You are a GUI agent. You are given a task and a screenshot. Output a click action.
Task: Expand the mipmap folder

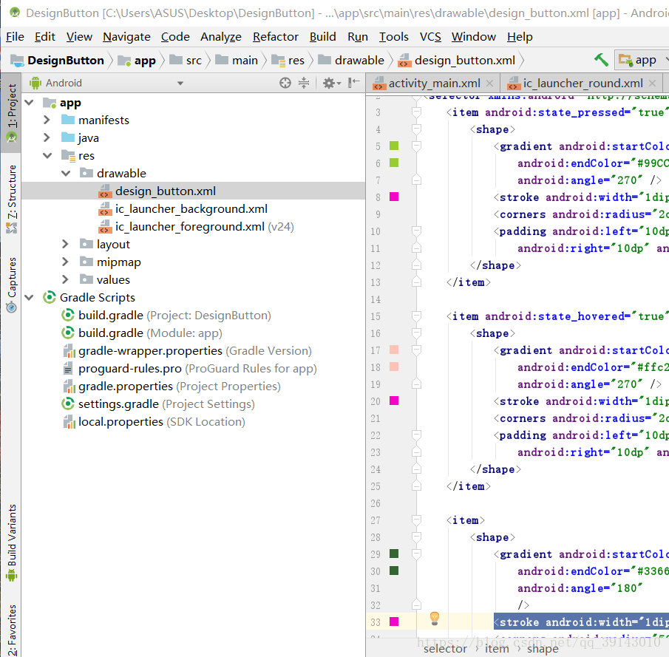click(65, 262)
